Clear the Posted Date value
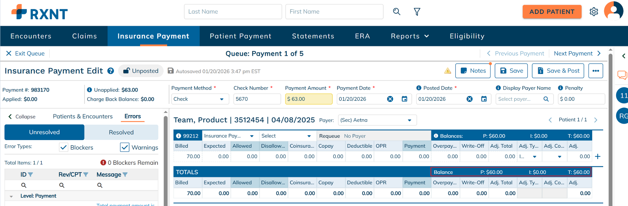628x206 pixels. 469,99
